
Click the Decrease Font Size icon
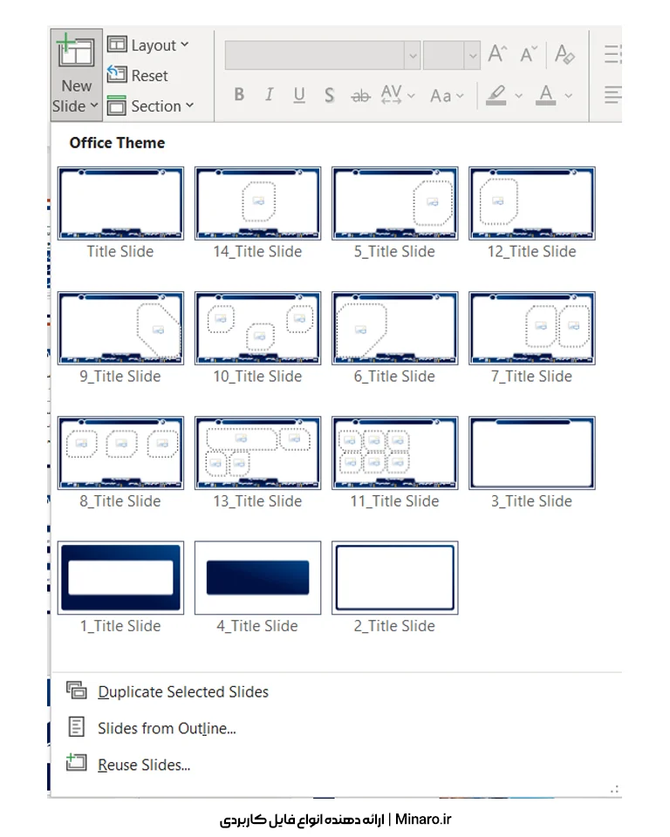click(529, 54)
